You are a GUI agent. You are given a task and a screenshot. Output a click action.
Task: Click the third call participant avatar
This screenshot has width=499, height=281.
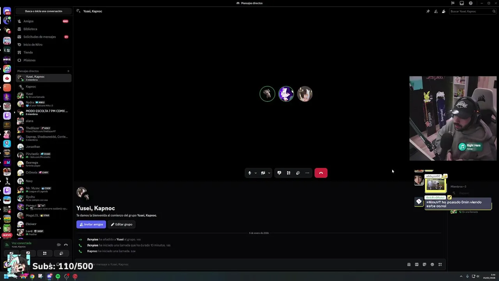(305, 94)
